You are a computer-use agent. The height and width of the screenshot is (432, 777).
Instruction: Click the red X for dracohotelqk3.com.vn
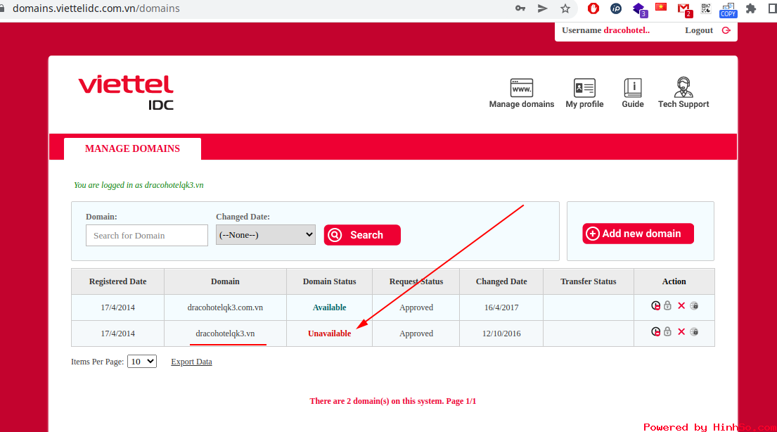point(681,305)
